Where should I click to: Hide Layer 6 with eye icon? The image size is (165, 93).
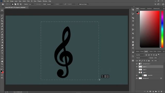[137, 67]
